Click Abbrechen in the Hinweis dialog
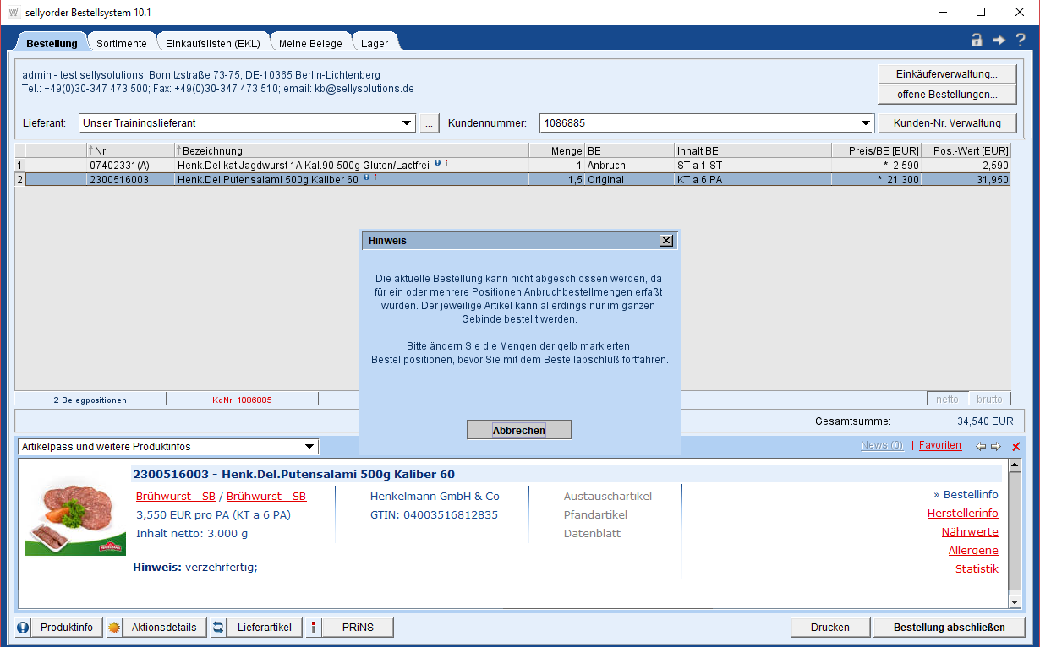 click(519, 430)
